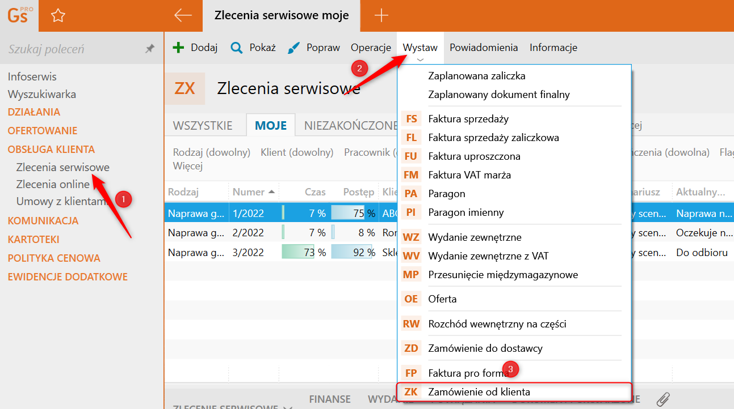The width and height of the screenshot is (734, 409).
Task: Open Infoserwis in the sidebar
Action: (x=32, y=76)
